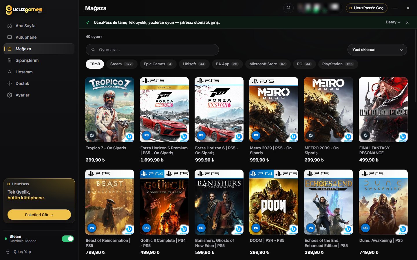Viewport: 417px width, 260px height.
Task: Click the Çıkış Yap link
Action: (x=22, y=252)
